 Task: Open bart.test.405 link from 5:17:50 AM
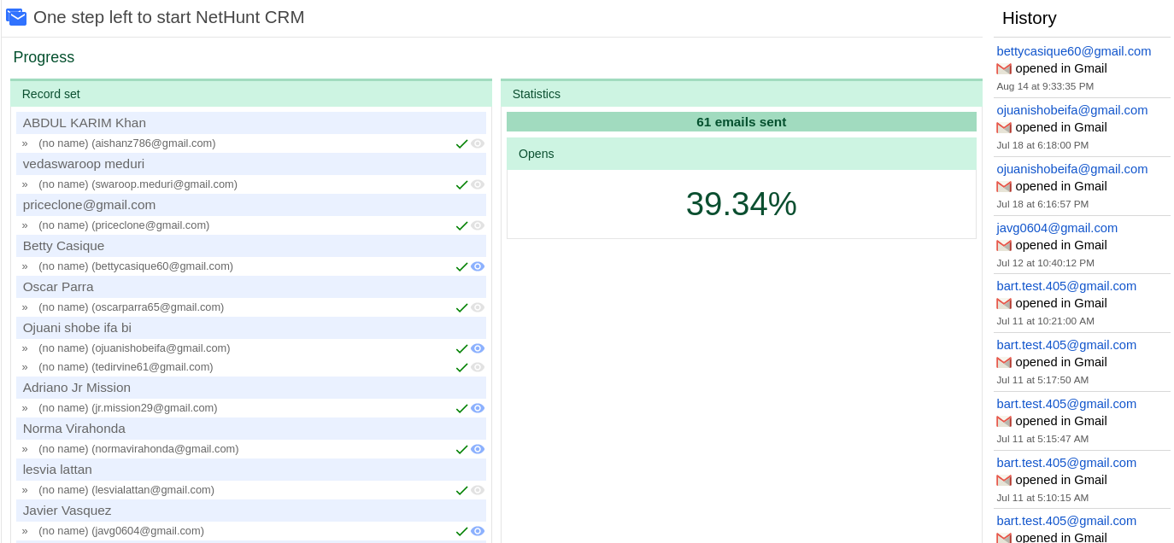[1066, 345]
